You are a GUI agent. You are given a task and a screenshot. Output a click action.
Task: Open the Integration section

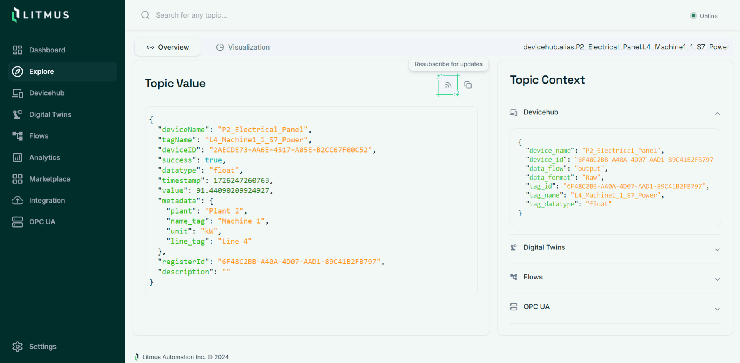click(47, 200)
